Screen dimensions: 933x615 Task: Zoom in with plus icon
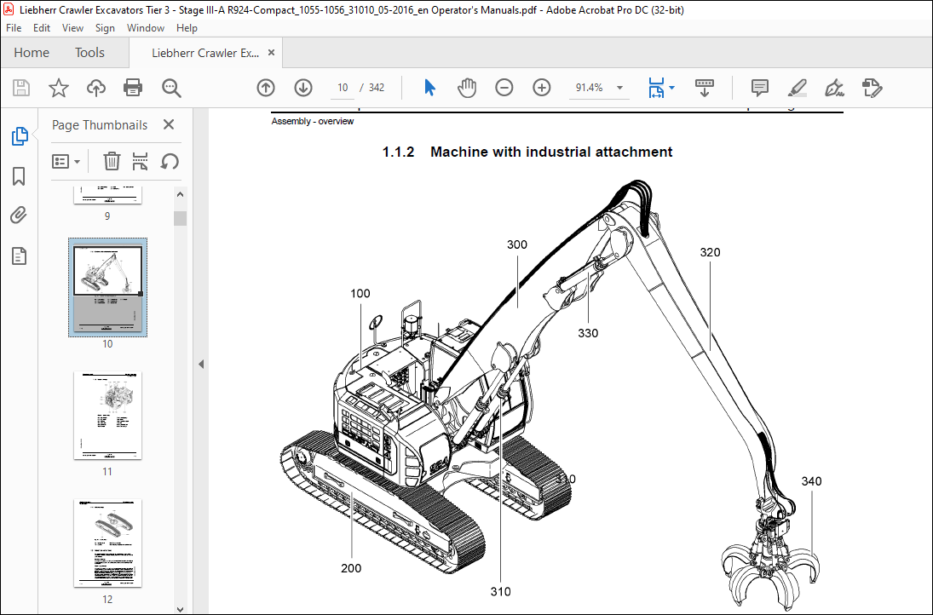541,88
